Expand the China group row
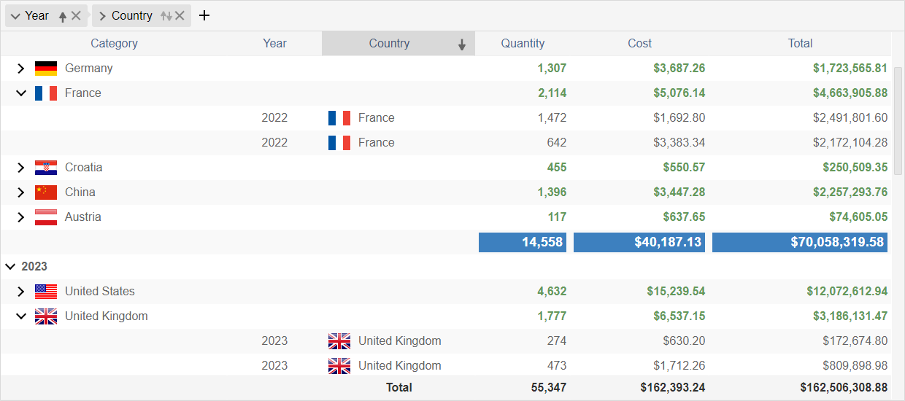 [21, 192]
